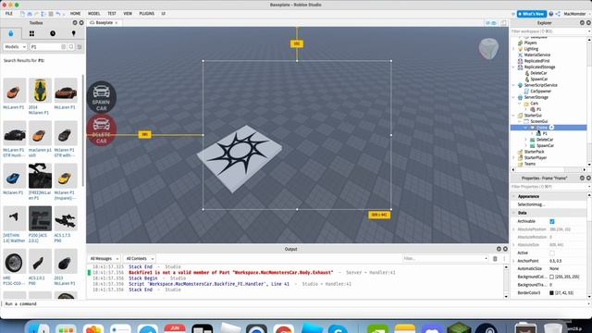Screen dimensions: 592x333
Task: Switch to the TEST ribbon tab
Action: 112,14
